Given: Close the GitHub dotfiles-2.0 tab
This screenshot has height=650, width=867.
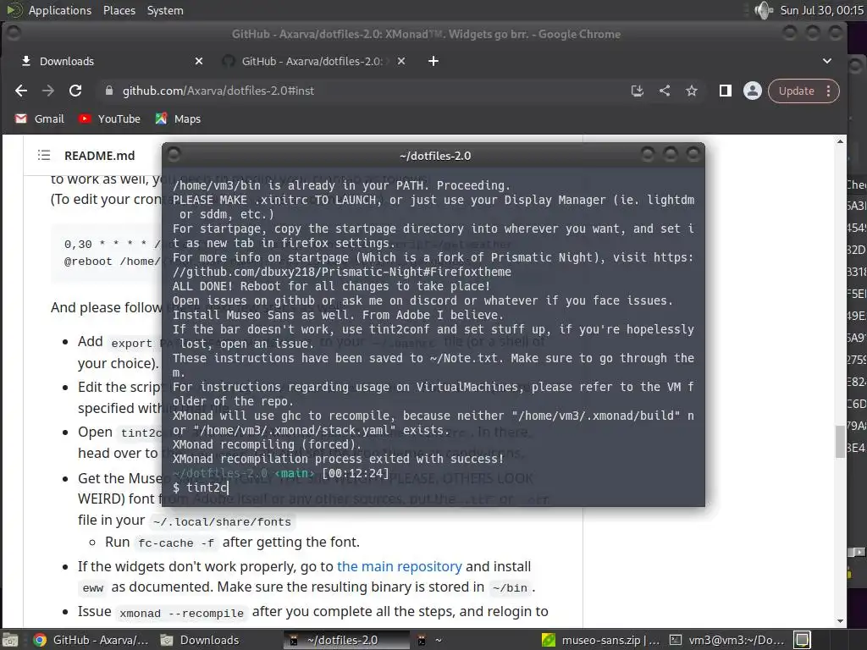Looking at the screenshot, I should point(401,61).
